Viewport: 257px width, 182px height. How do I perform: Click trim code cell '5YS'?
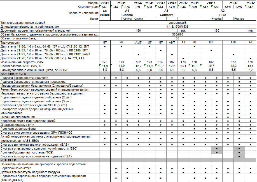pyautogui.click(x=239, y=7)
